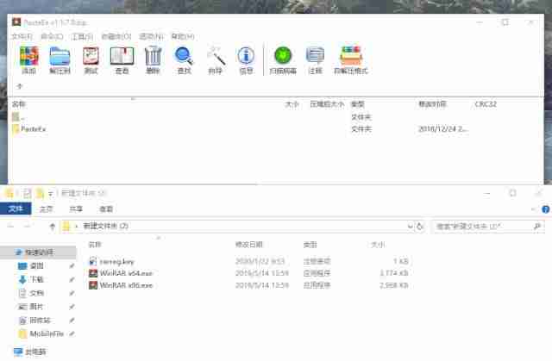Screen dimensions: 552x361
Task: Click the new folder icon in Explorer title bar
Action: [x=41, y=193]
